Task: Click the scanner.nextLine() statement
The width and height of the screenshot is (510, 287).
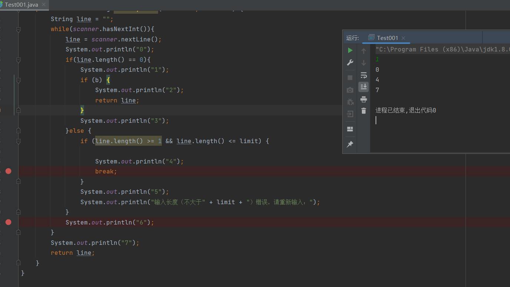Action: click(x=113, y=39)
